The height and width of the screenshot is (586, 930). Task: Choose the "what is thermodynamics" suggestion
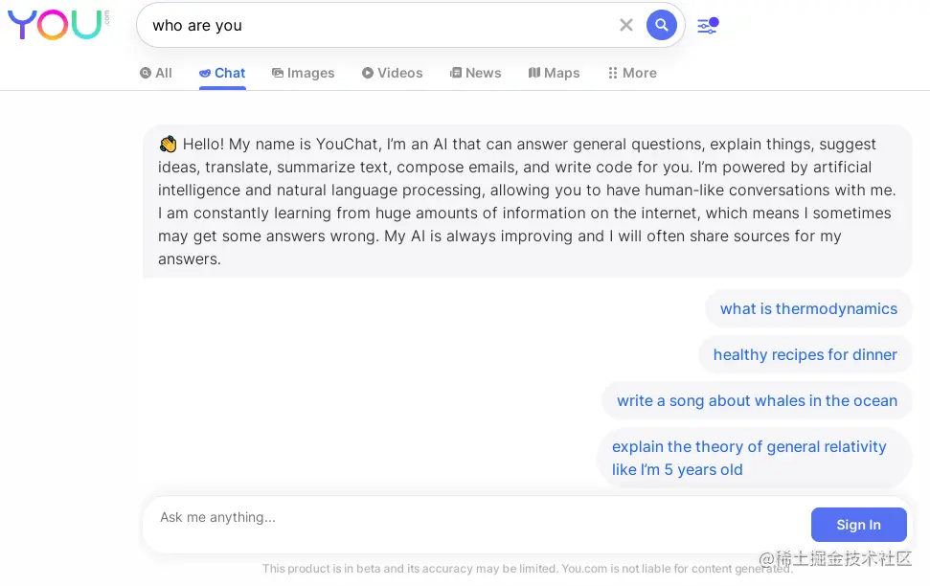click(x=808, y=309)
